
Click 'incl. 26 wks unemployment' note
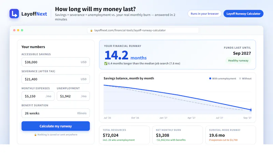(118, 140)
